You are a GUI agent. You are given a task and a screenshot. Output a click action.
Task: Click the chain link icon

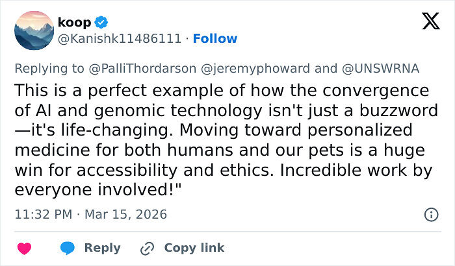pos(147,248)
